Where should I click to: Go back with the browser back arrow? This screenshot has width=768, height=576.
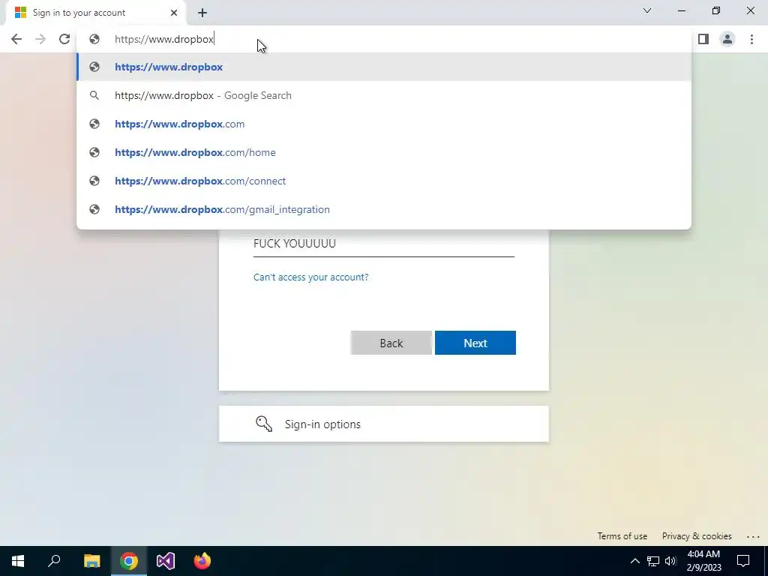16,39
